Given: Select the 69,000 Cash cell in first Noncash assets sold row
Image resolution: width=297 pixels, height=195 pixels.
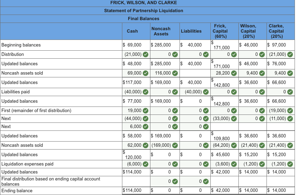Looking at the screenshot, I should 136,73.
